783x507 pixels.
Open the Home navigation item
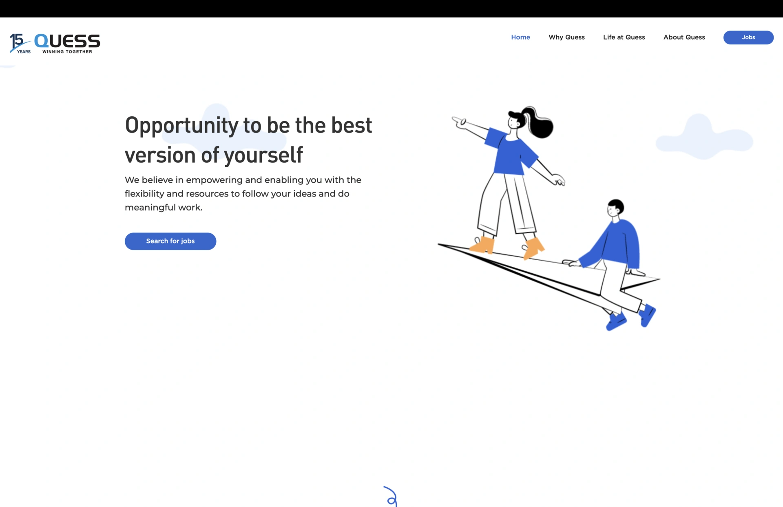tap(520, 37)
